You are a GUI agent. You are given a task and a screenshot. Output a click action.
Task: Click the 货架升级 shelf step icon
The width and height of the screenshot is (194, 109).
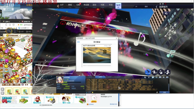(51, 100)
